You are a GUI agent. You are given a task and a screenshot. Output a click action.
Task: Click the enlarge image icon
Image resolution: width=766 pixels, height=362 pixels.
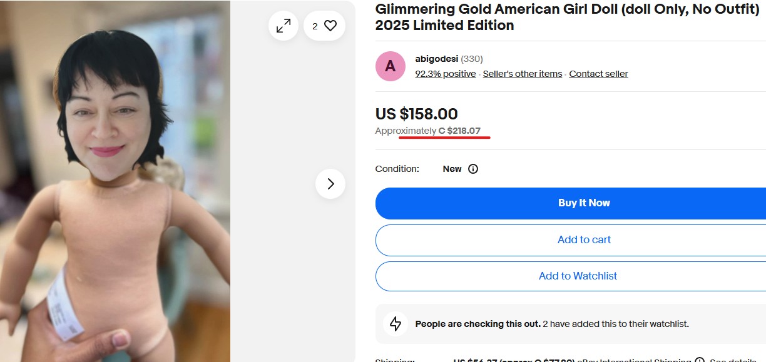[x=283, y=26]
